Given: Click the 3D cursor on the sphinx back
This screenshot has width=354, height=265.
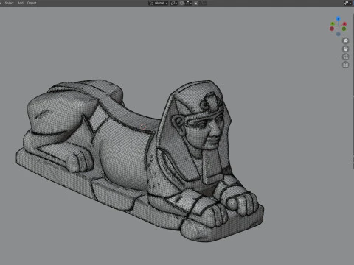Looking at the screenshot, I should (x=143, y=127).
